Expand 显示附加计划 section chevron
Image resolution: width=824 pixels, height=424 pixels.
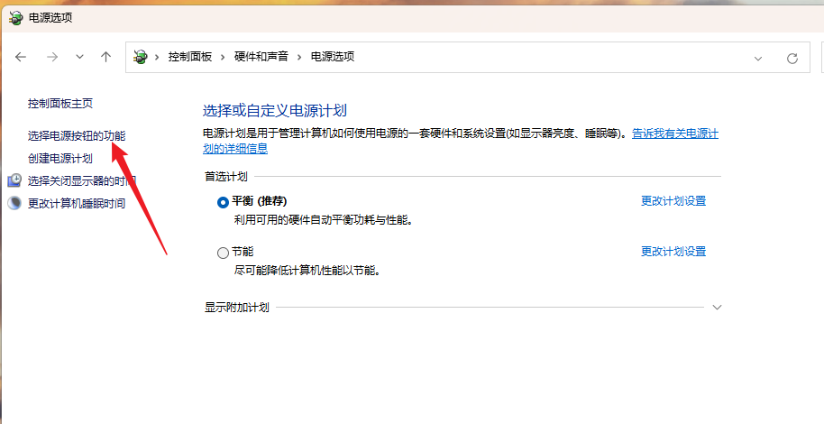(x=717, y=308)
